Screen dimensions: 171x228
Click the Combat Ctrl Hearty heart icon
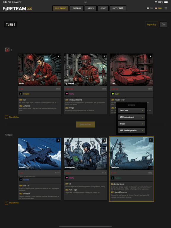(67, 178)
